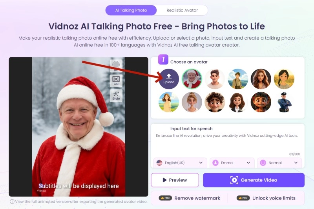Open the Emma voice dropdown

[x=232, y=163]
